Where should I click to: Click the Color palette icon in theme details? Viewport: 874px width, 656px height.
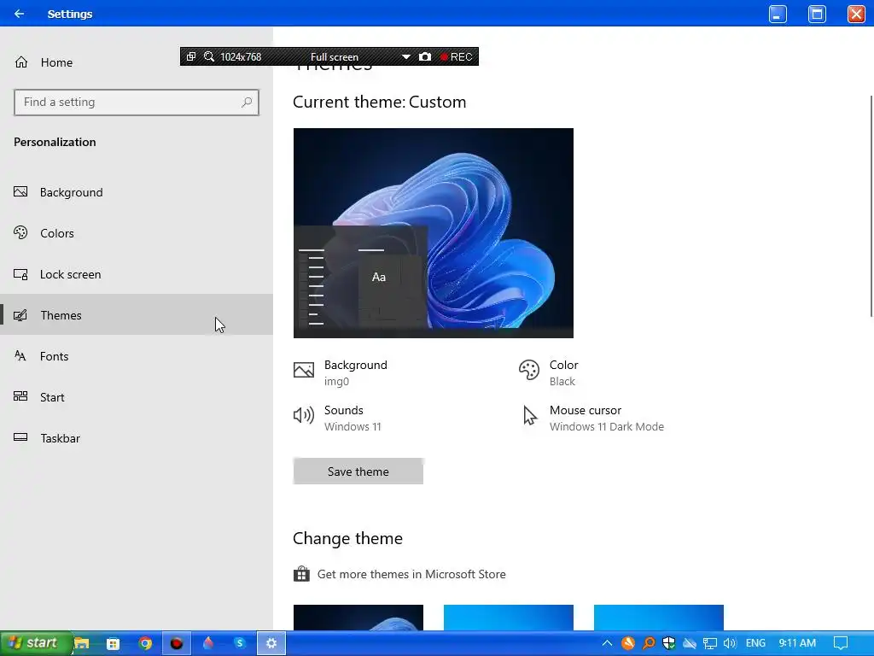click(529, 370)
